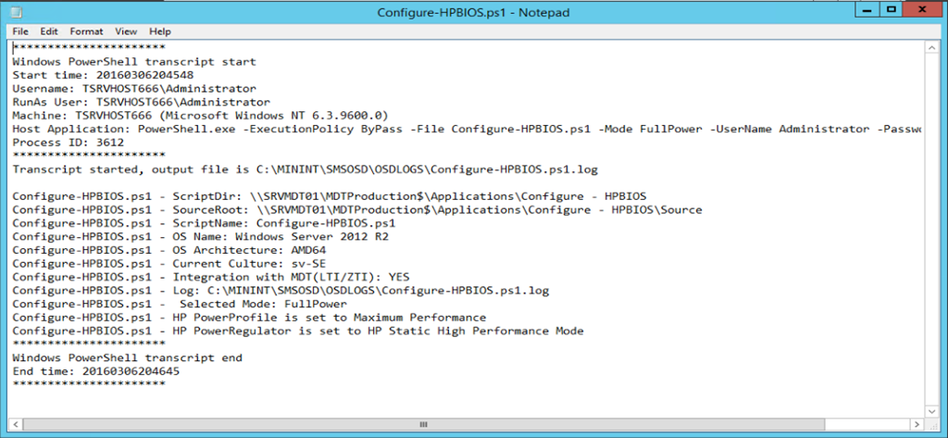948x438 pixels.
Task: Click the horizontal scrollbar left arrow
Action: pos(15,422)
